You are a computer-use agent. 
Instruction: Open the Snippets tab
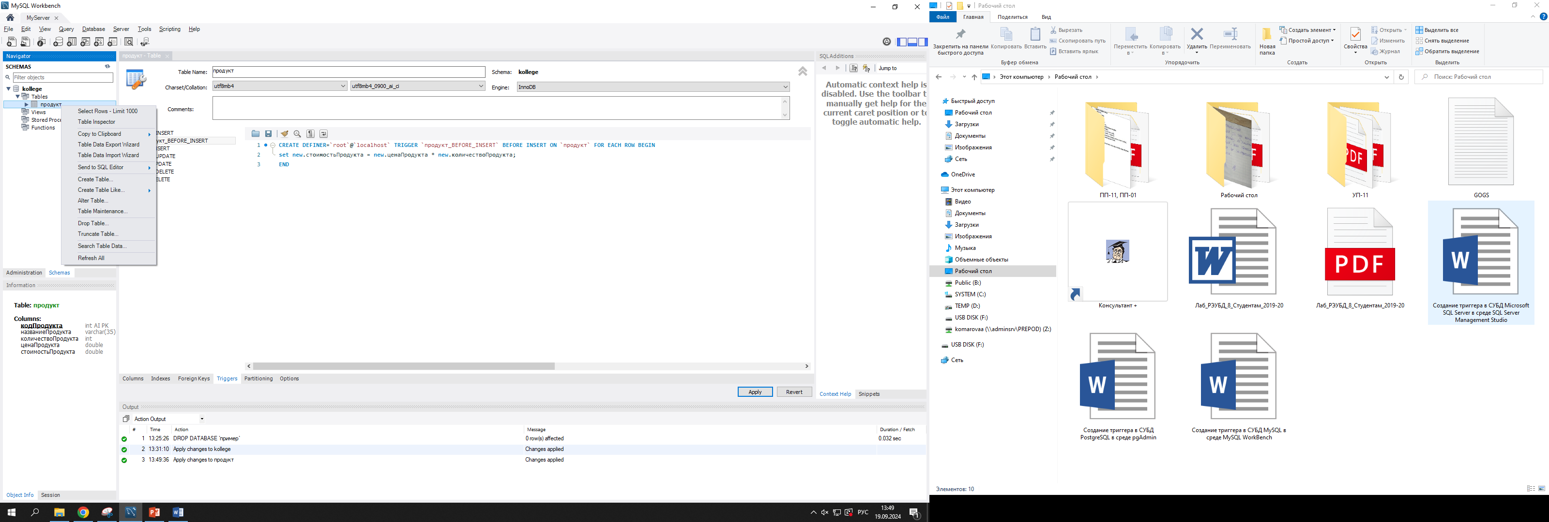click(869, 394)
